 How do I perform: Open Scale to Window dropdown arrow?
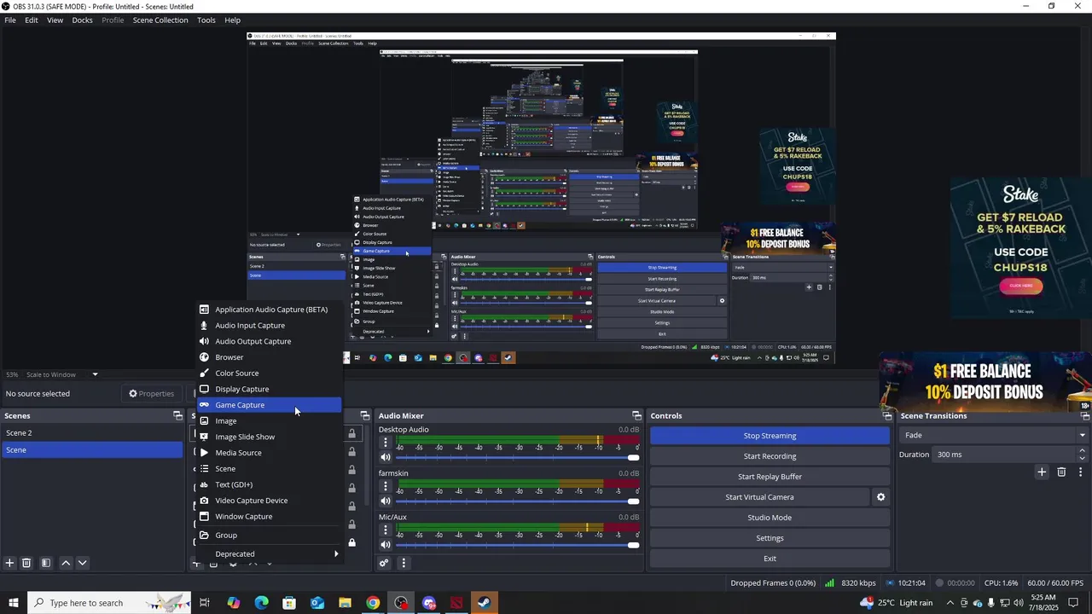[x=95, y=374]
